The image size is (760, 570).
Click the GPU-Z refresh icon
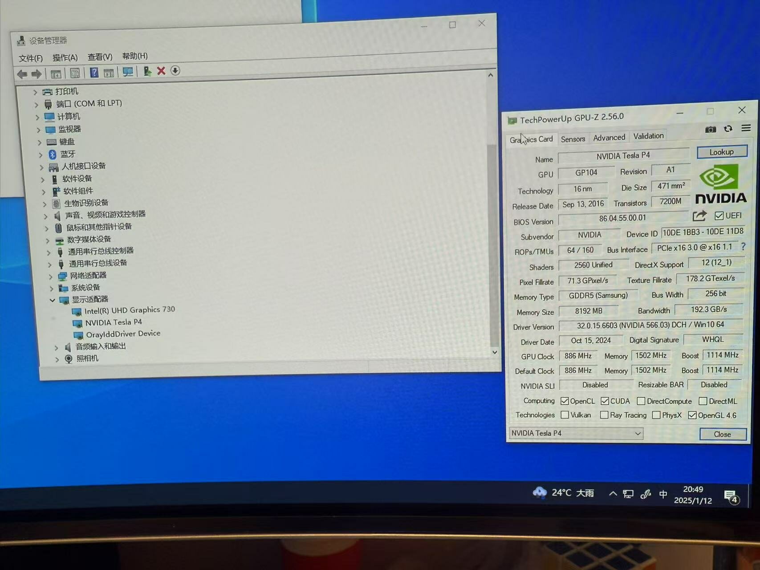click(728, 129)
